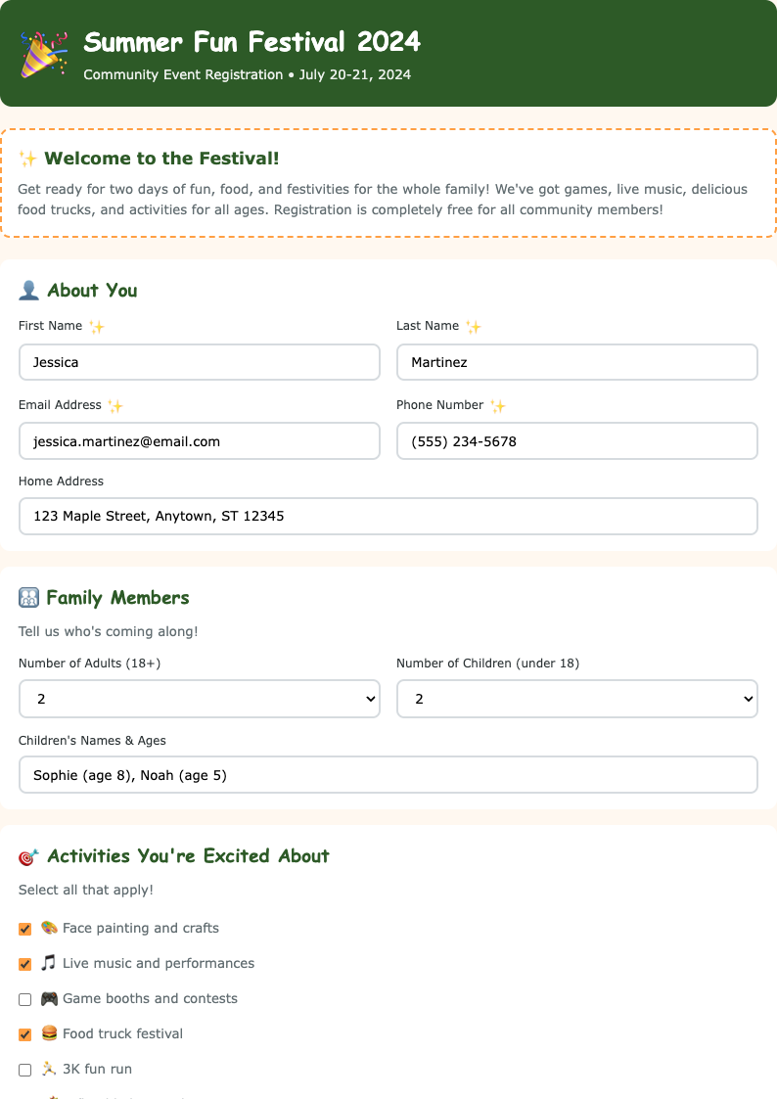The width and height of the screenshot is (777, 1099).
Task: Click the burger icon next to food truck festival
Action: tap(50, 1033)
